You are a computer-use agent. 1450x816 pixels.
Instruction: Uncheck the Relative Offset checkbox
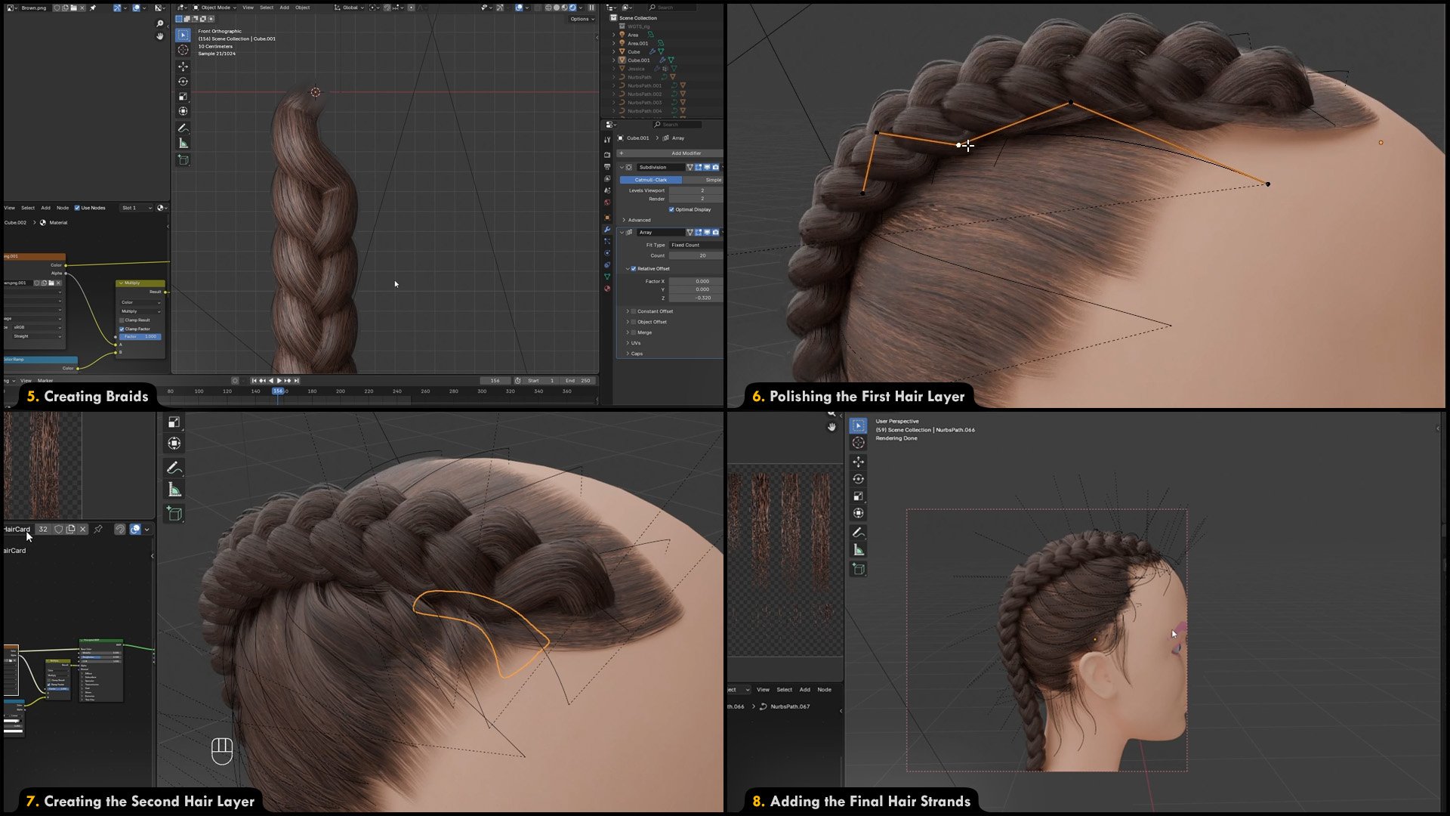(634, 268)
